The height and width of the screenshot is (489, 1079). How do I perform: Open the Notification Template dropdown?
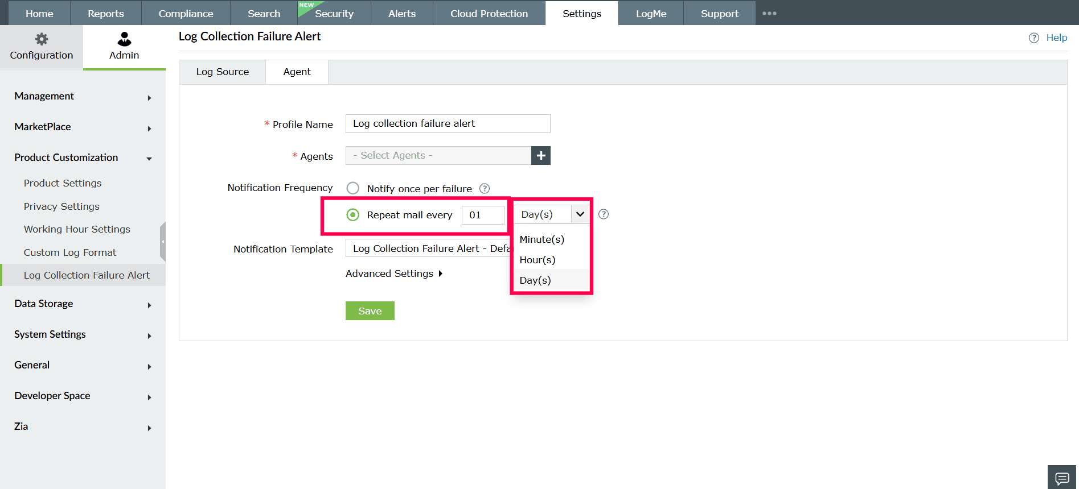click(428, 248)
